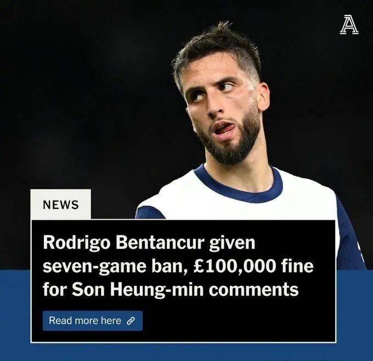Screen dimensions: 373x361
Task: Click the dark empty background at upper left
Action: tap(71, 71)
